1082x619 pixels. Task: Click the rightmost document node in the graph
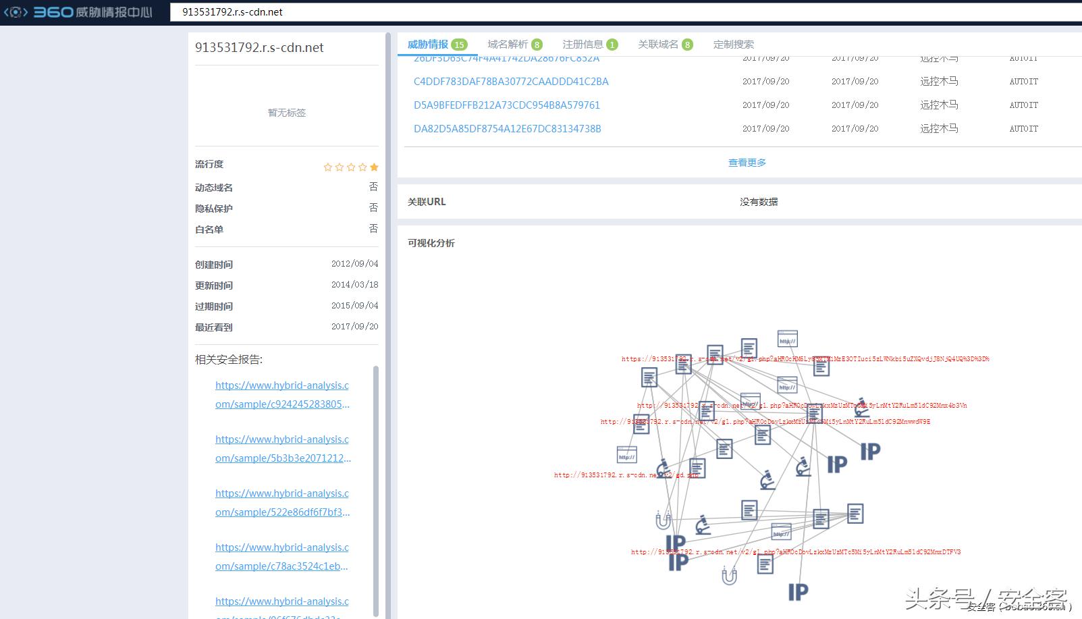[x=855, y=514]
